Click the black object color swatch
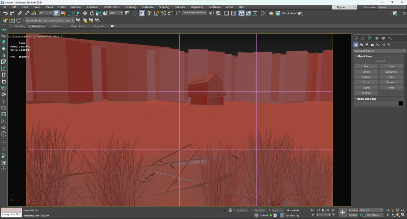This screenshot has width=407, height=219. click(x=401, y=103)
